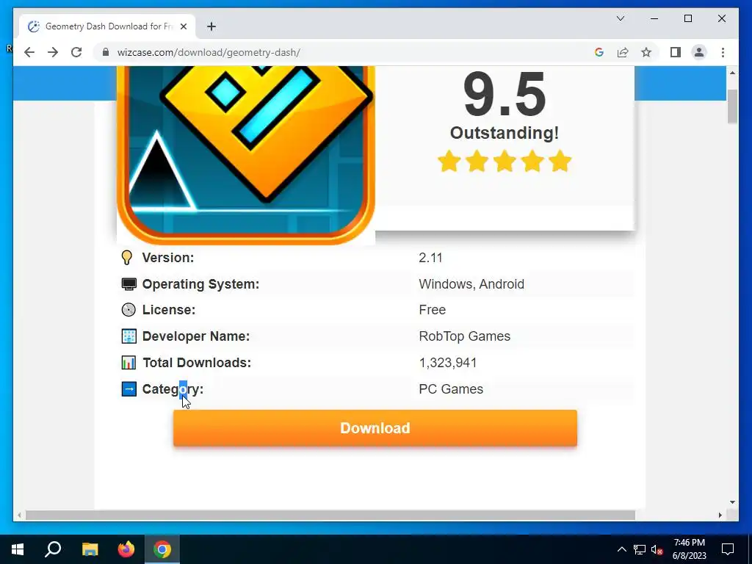The height and width of the screenshot is (564, 752).
Task: Click the Developer Name: label
Action: click(195, 336)
